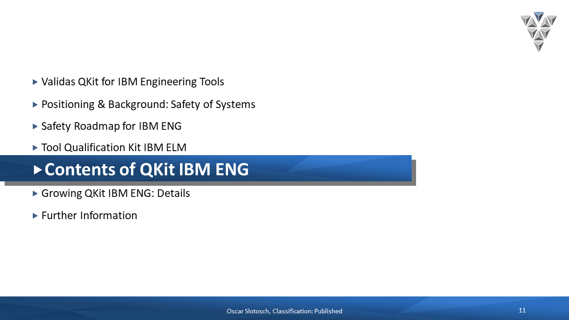569x320 pixels.
Task: Click highlighted 'Contents of QKit IBM ENG' heading
Action: [146, 169]
